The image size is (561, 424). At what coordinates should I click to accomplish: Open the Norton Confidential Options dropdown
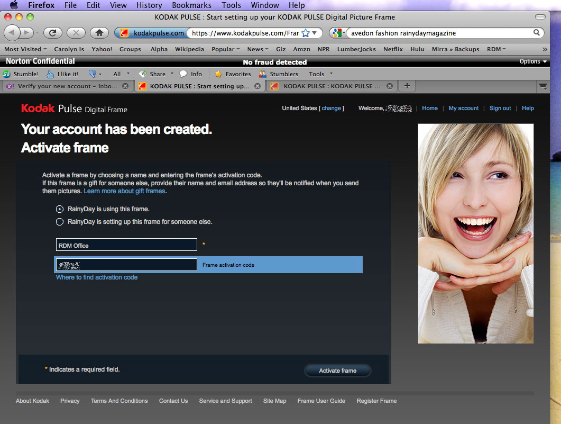(x=533, y=61)
